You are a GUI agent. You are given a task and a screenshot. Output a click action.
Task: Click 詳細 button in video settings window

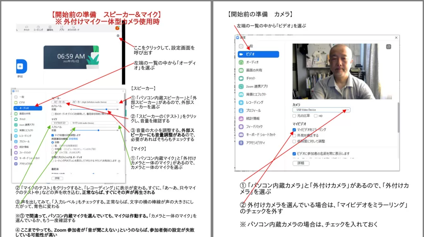[x=301, y=163]
